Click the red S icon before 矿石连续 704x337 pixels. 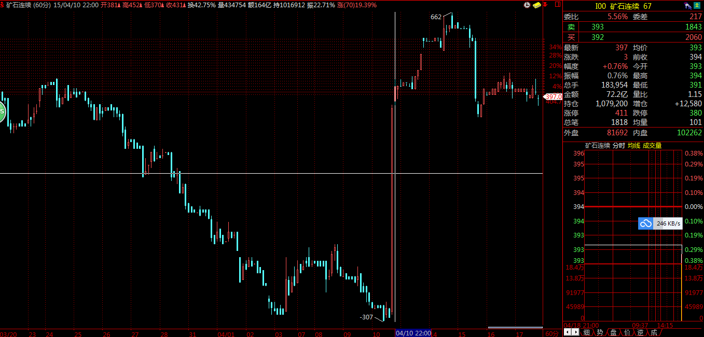click(3, 5)
